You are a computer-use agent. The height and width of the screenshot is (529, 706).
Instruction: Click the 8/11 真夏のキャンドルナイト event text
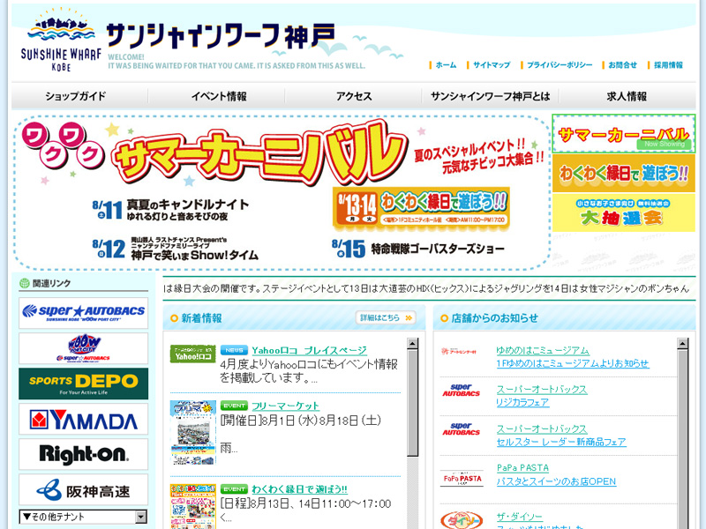tap(170, 210)
